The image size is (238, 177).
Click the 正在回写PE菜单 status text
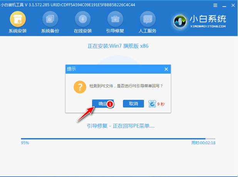tap(120, 126)
